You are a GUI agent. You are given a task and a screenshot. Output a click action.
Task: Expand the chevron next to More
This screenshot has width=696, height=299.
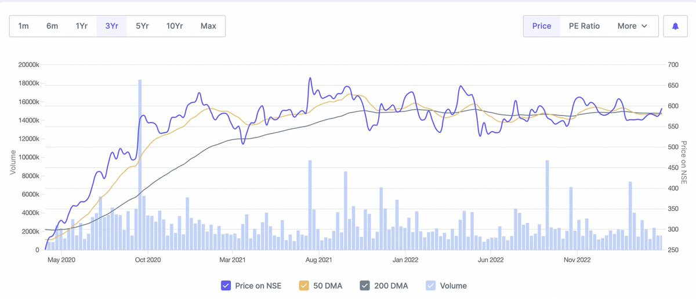tap(644, 26)
